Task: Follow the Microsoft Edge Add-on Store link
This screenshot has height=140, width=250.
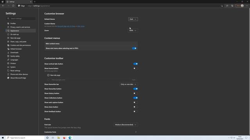Action: 66,26
